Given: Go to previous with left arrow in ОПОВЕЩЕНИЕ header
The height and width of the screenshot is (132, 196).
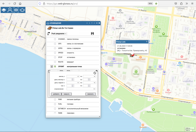Looking at the screenshot, I should [x=87, y=23].
